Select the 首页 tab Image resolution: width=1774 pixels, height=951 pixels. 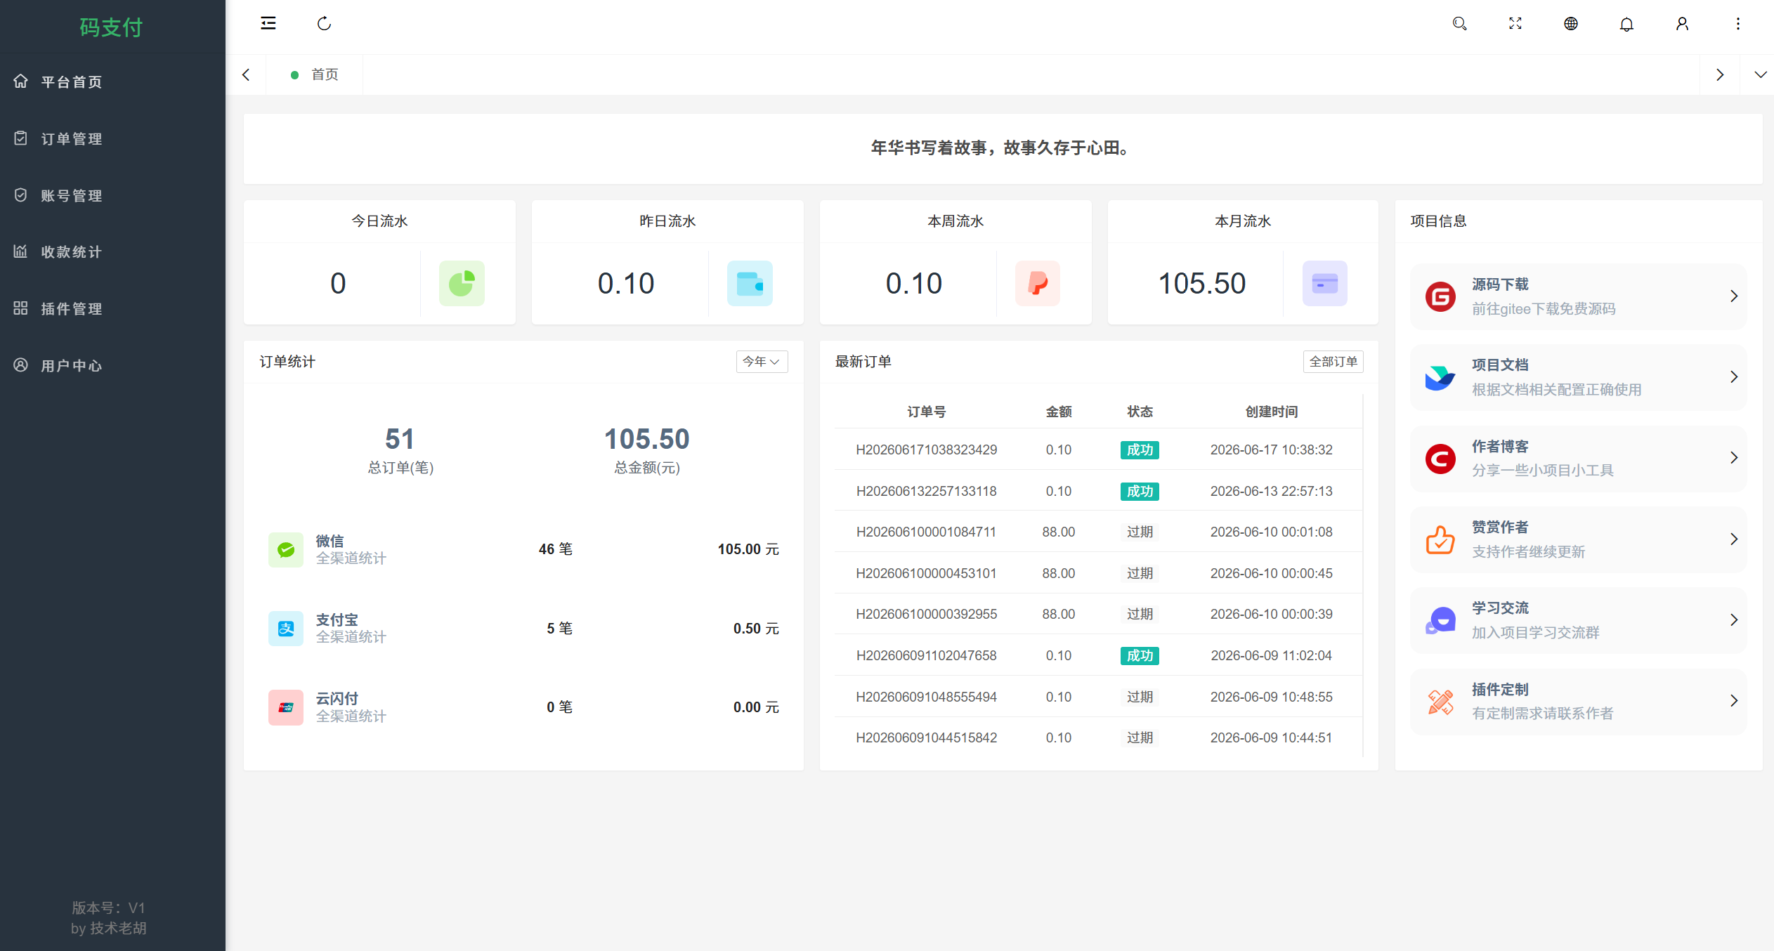click(x=315, y=74)
